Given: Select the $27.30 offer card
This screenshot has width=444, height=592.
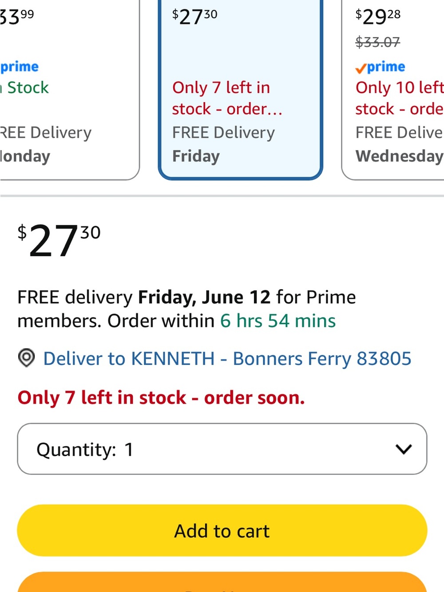Looking at the screenshot, I should (240, 89).
